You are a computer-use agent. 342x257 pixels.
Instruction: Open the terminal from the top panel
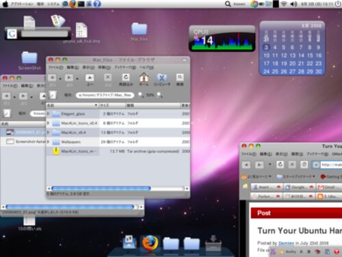tap(81, 4)
